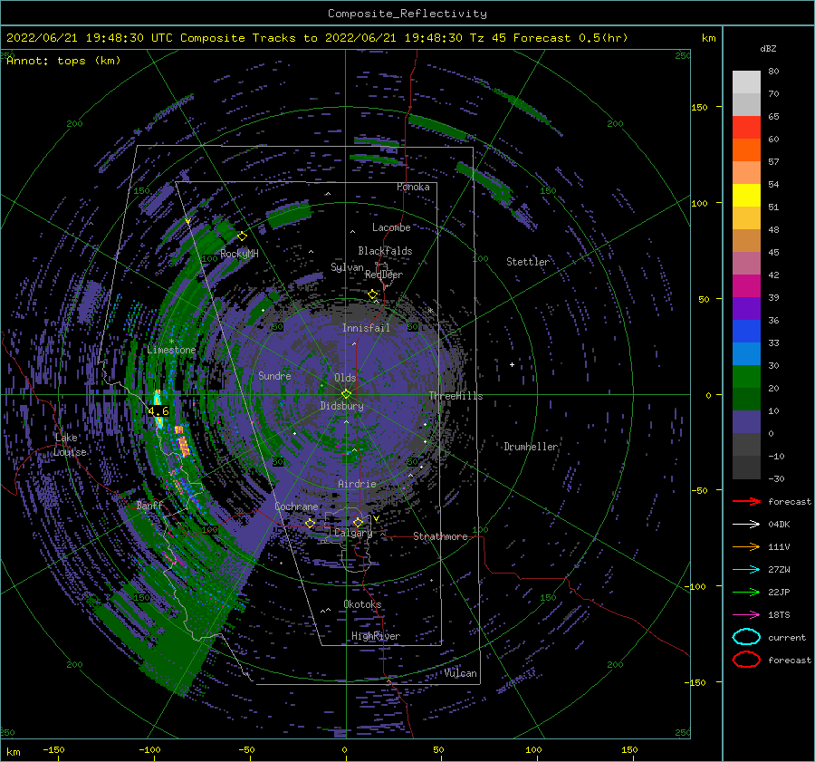Click the Lacombe city label
This screenshot has height=762, width=815.
point(391,227)
